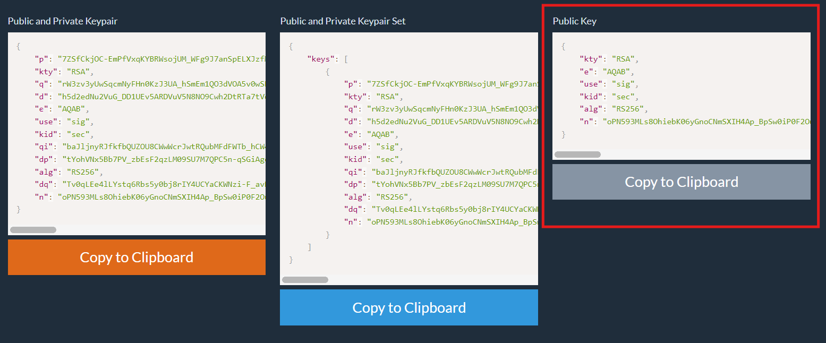The image size is (826, 343).
Task: Click the Public Key box scrollbar thumb
Action: (x=577, y=155)
